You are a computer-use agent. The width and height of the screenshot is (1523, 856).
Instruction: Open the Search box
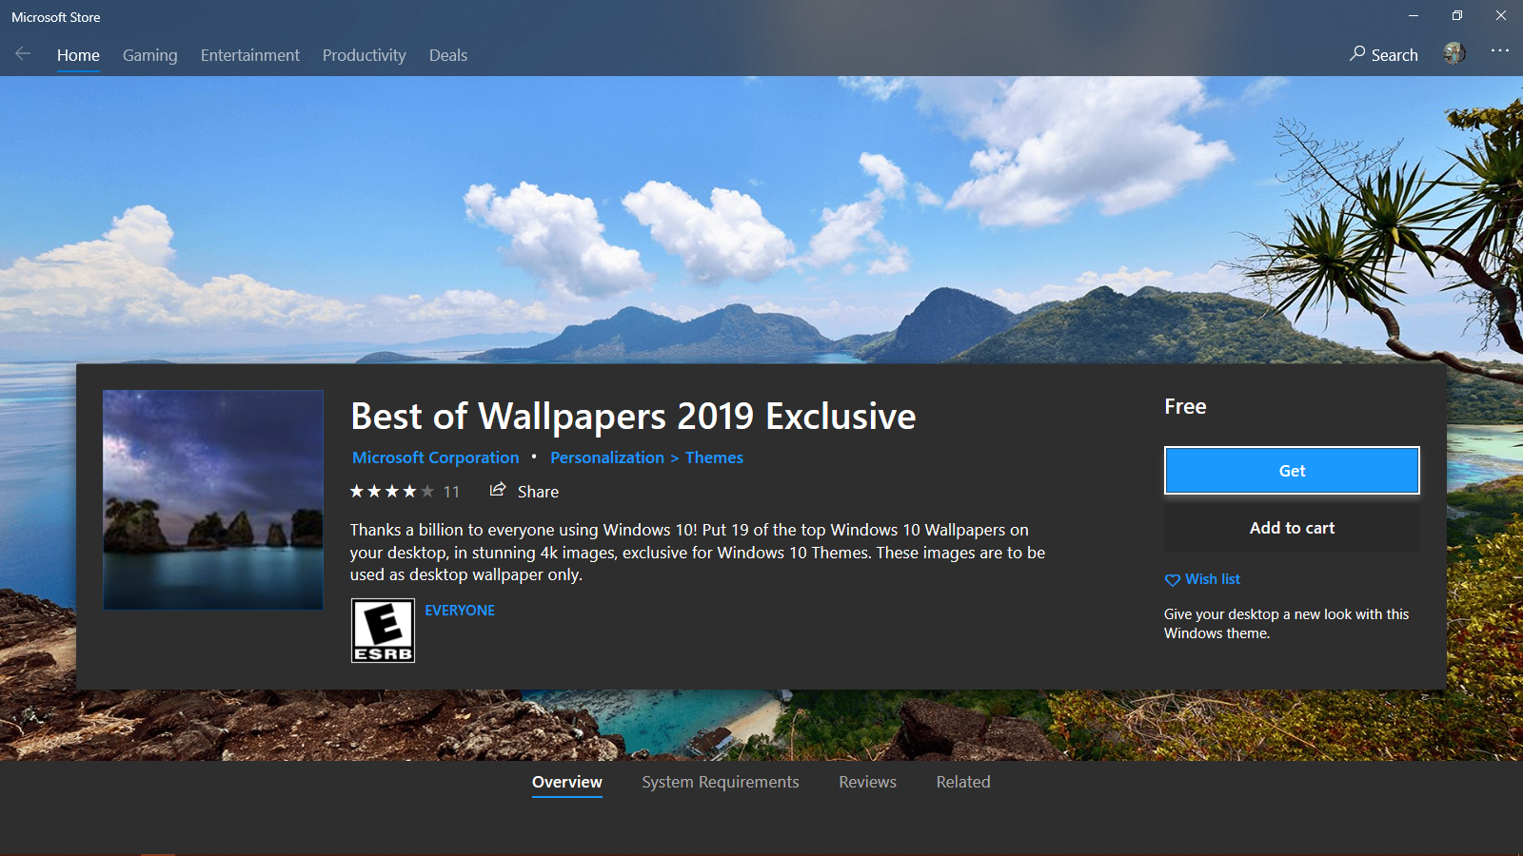coord(1383,54)
